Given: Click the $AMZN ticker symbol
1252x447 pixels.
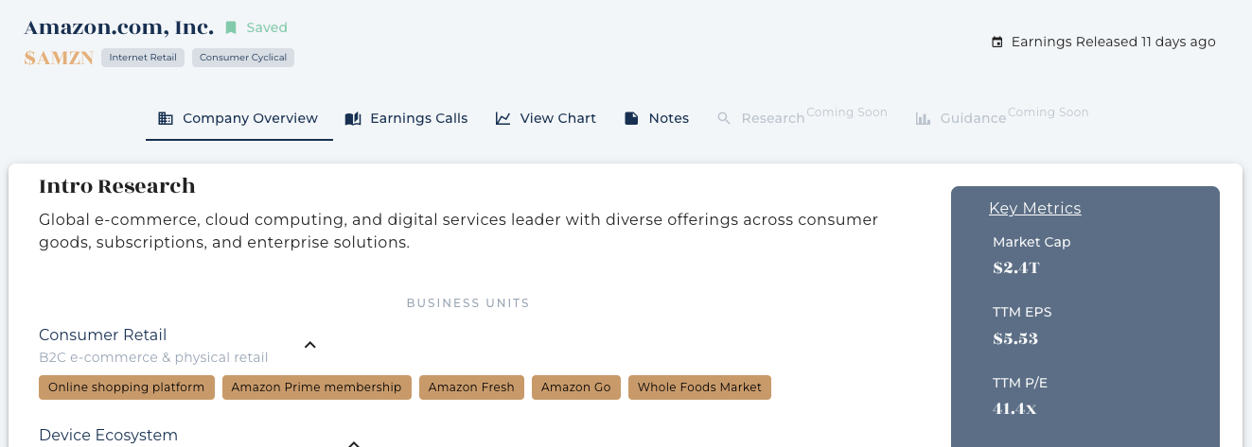Looking at the screenshot, I should point(59,58).
